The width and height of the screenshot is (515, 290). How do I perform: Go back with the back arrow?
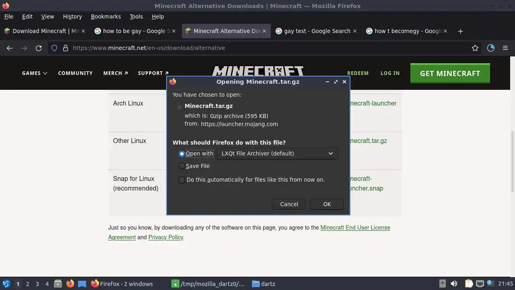(10, 48)
